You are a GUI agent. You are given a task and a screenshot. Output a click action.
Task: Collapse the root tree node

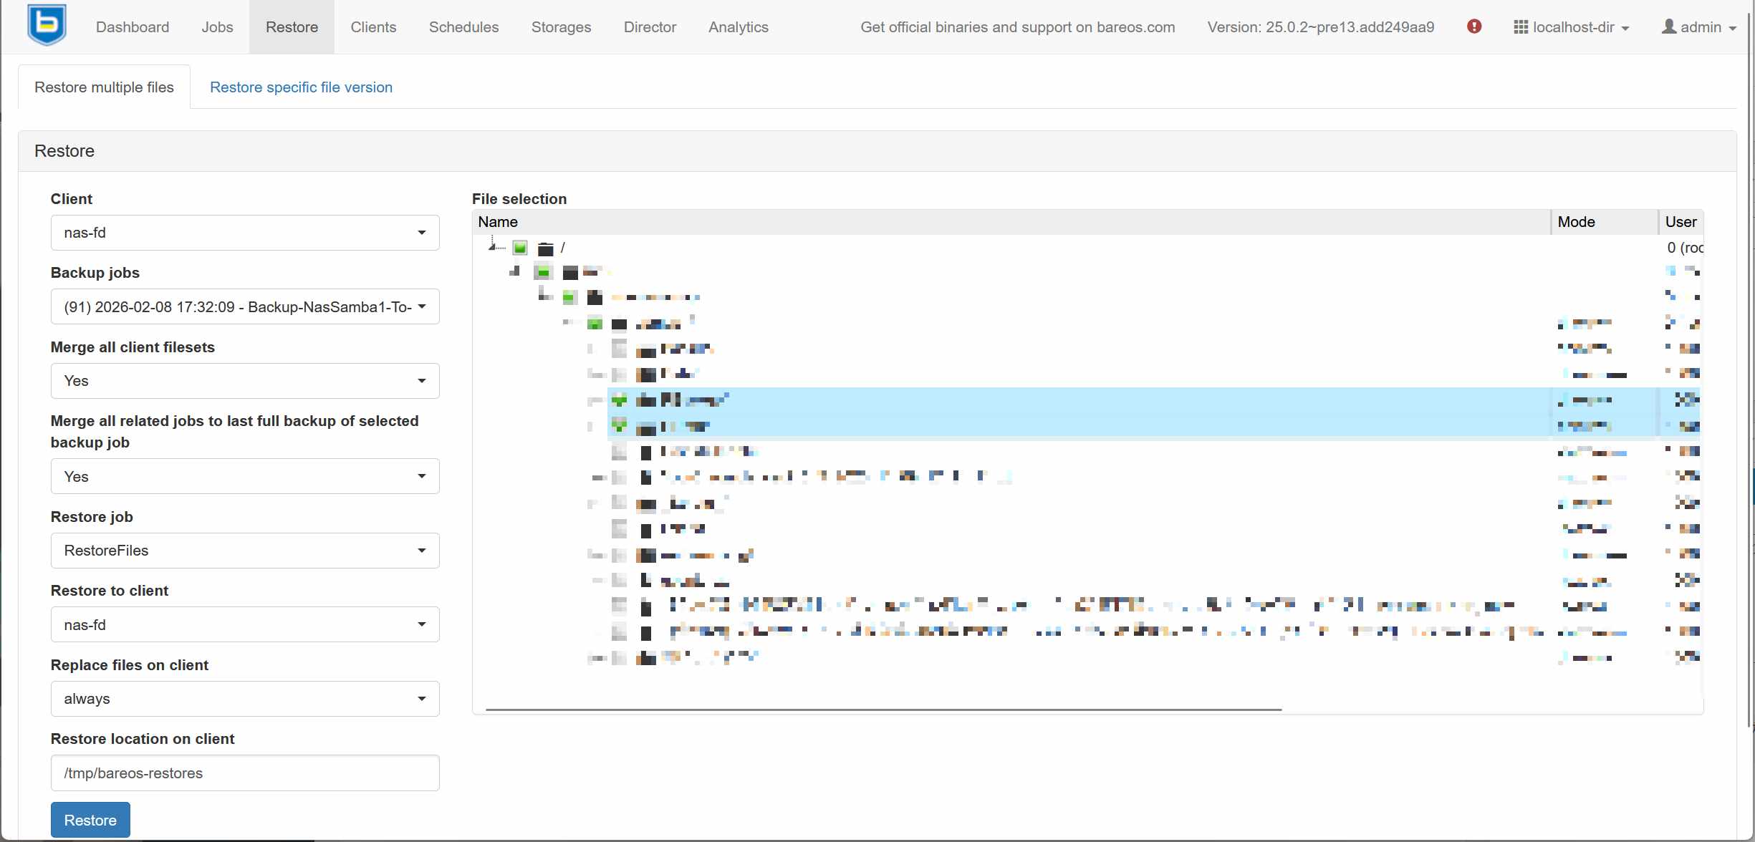pyautogui.click(x=493, y=246)
